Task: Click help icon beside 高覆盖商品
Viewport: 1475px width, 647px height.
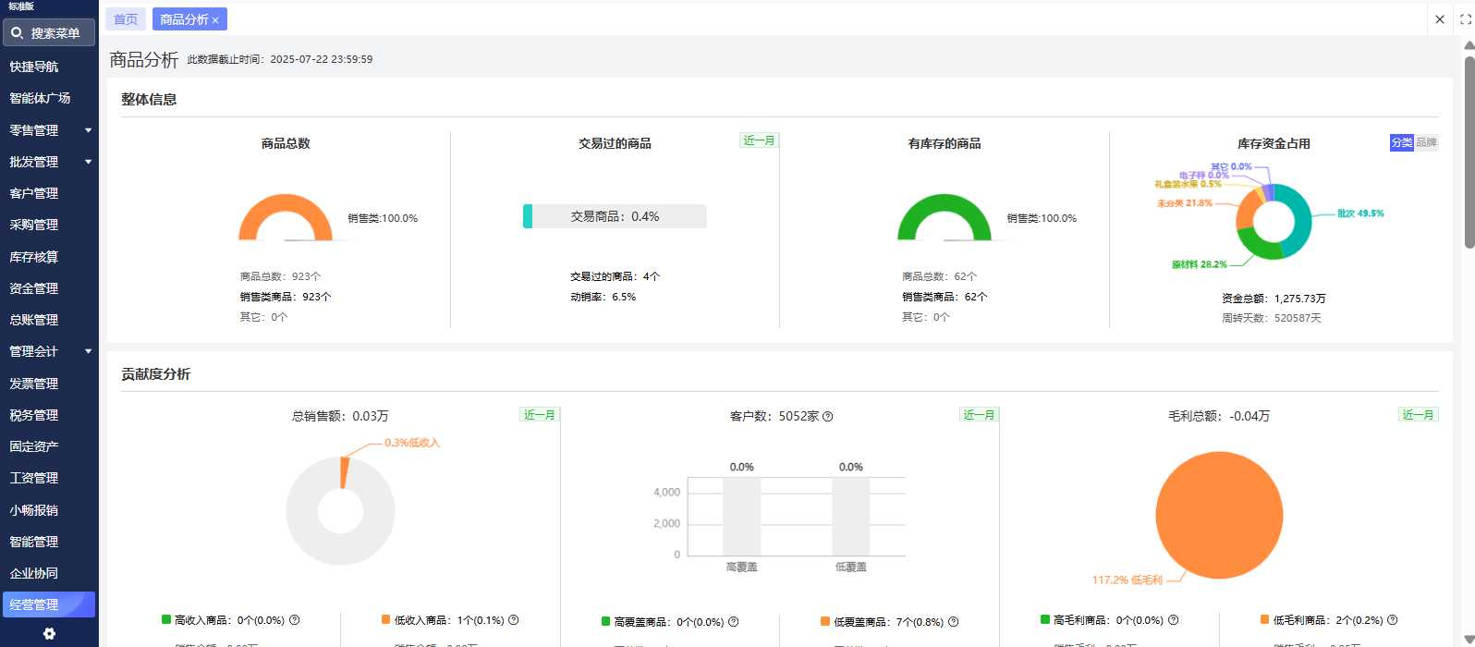Action: point(734,622)
